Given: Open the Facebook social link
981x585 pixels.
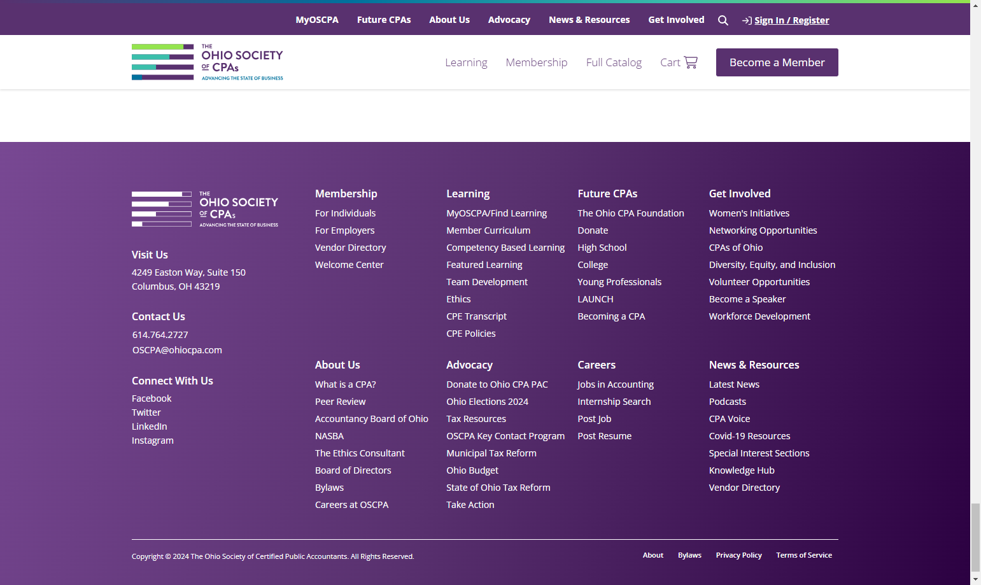Looking at the screenshot, I should coord(152,398).
